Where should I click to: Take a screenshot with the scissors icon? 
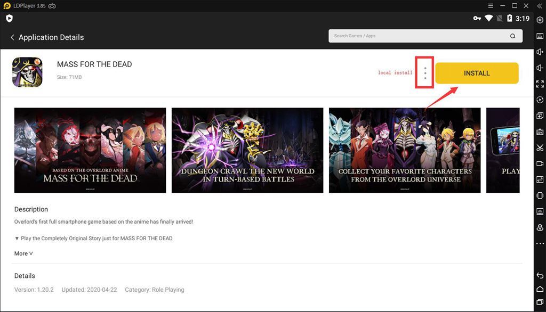tap(540, 148)
